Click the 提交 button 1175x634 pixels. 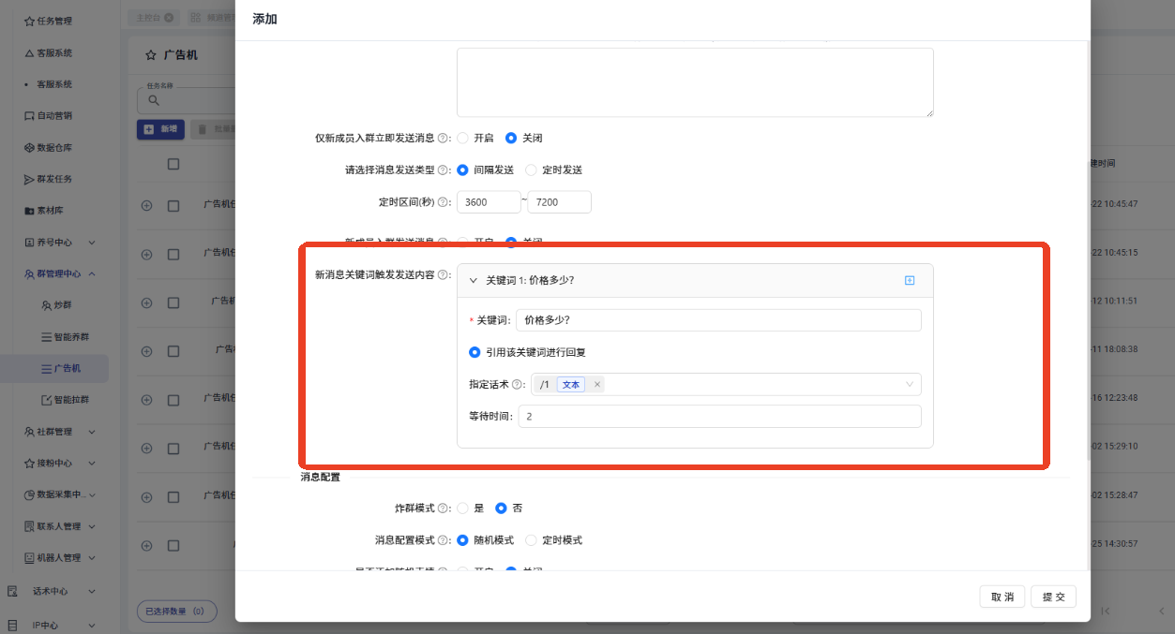click(1053, 597)
